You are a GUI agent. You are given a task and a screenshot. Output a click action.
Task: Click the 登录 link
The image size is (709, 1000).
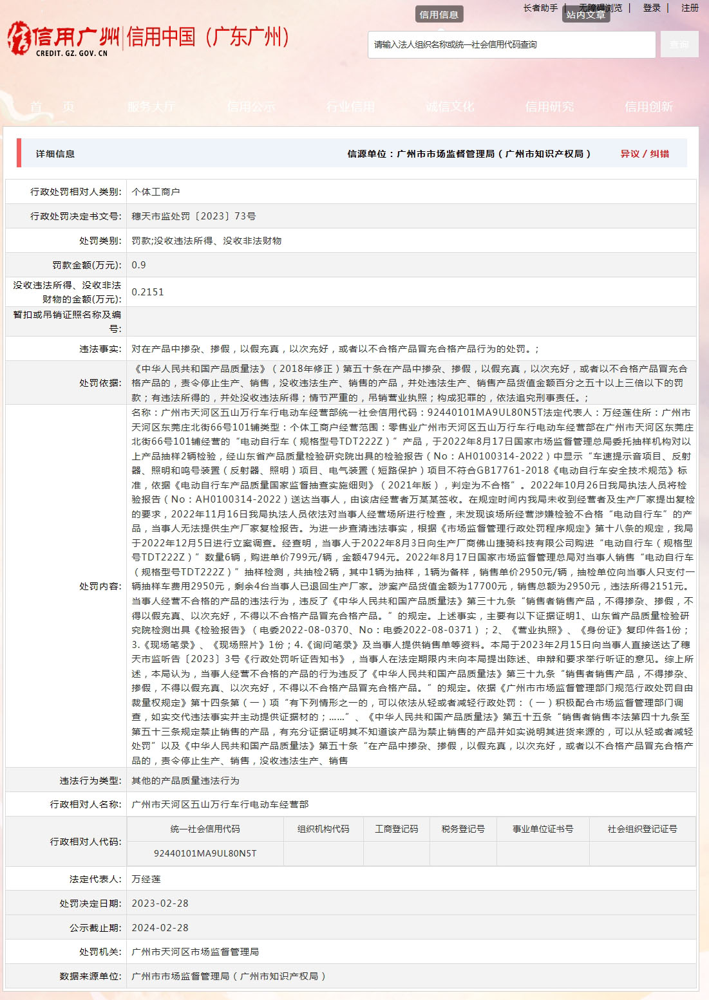(x=652, y=8)
